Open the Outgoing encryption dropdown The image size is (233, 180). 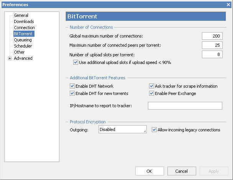(123, 129)
